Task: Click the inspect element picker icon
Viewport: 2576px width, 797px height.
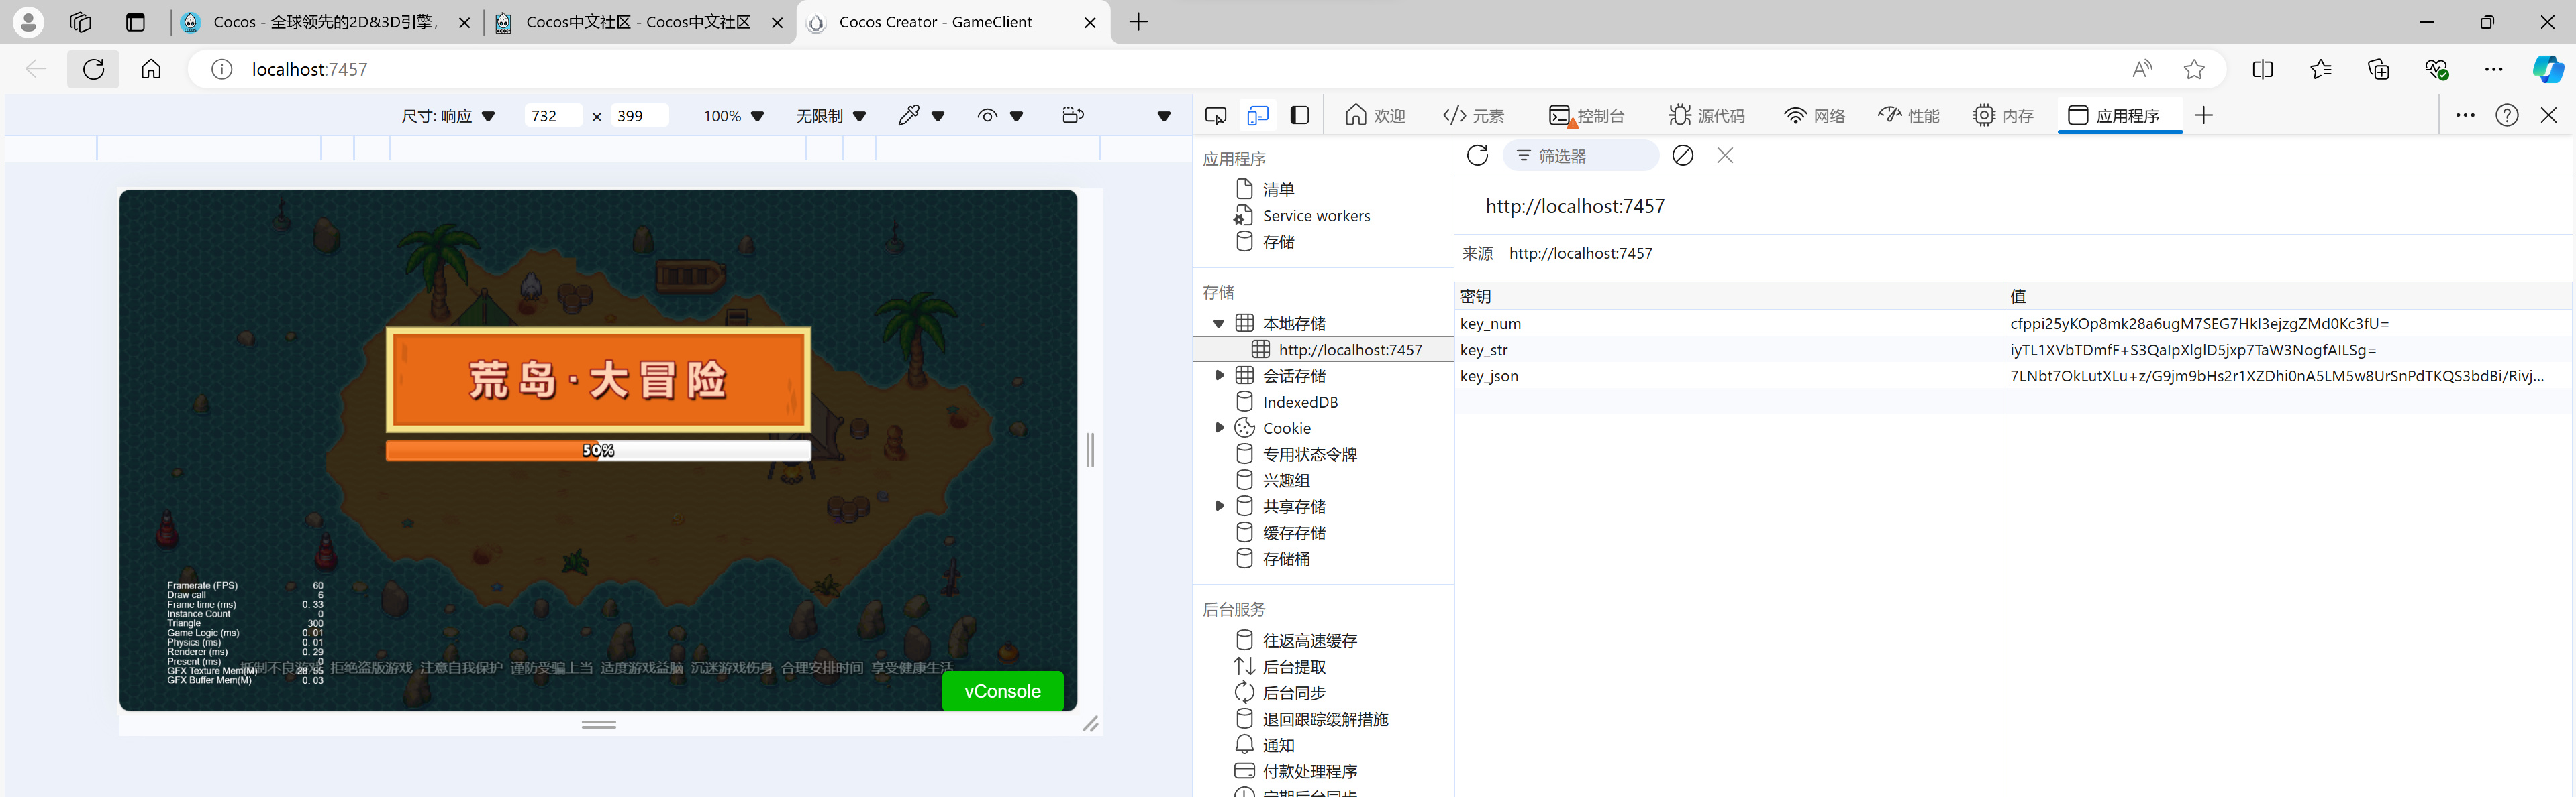Action: point(1215,116)
